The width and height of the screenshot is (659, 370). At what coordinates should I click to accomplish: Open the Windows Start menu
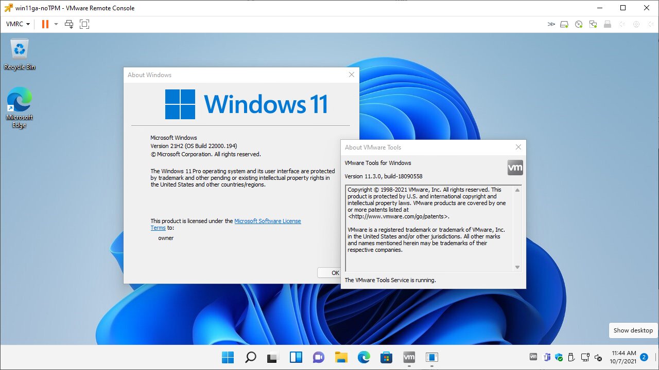click(228, 357)
